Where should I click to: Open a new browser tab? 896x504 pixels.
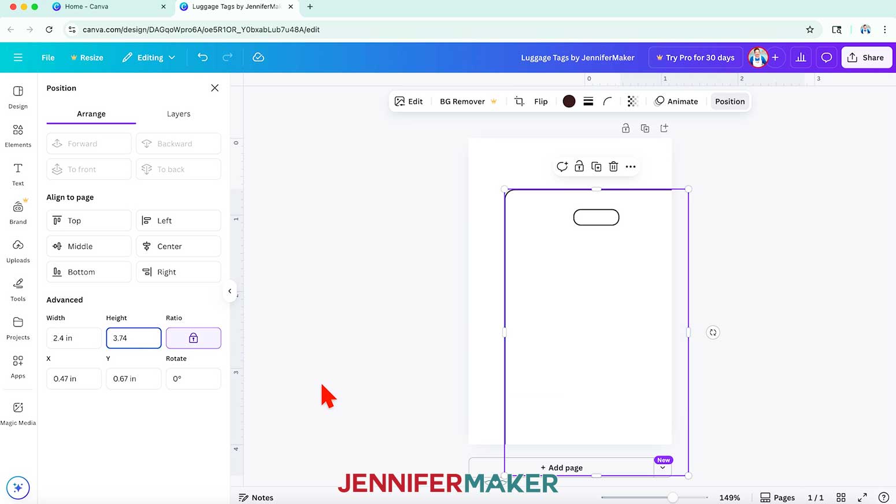point(310,6)
